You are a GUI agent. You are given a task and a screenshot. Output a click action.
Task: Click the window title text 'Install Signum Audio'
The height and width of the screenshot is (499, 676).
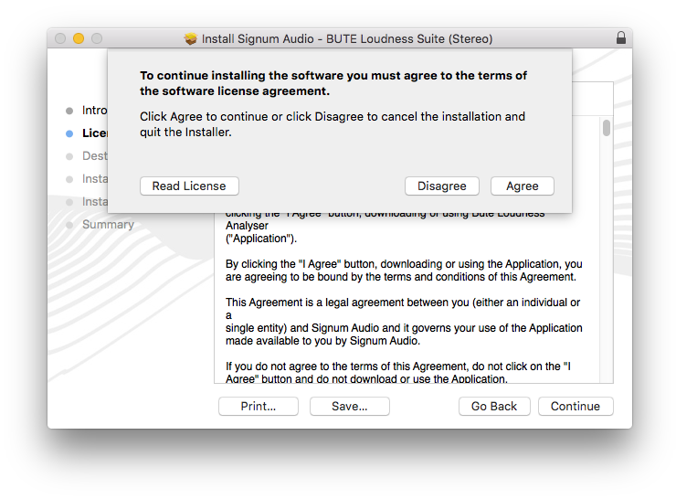(x=258, y=38)
